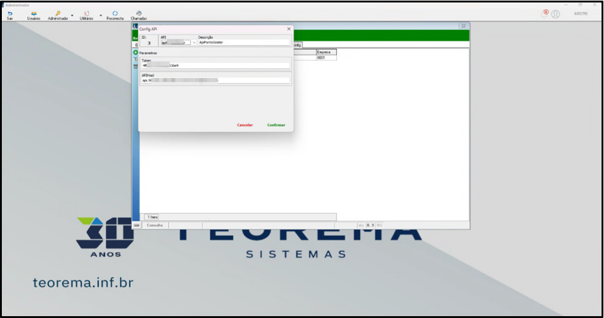
Task: Click the 0..9 status bar indicator
Action: 370,225
